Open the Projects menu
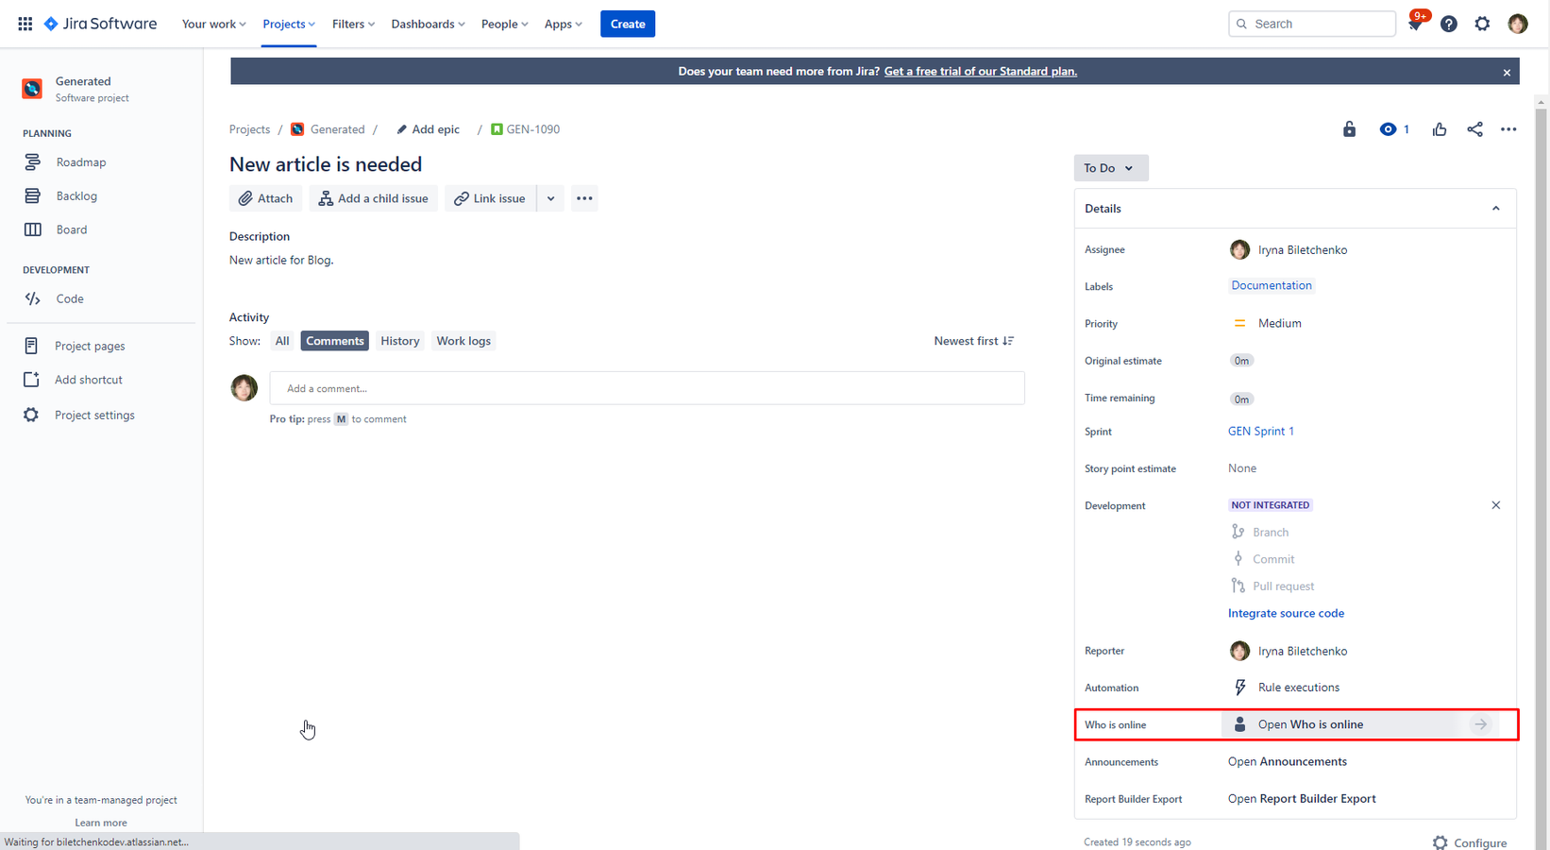Screen dimensions: 1550x850 (289, 24)
